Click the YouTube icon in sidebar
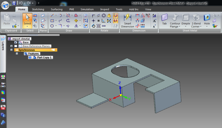Viewport: 222px width, 128px height. [3, 107]
